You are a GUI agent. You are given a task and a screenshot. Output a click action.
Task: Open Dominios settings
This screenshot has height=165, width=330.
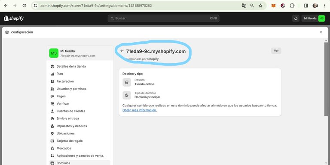[80, 163]
